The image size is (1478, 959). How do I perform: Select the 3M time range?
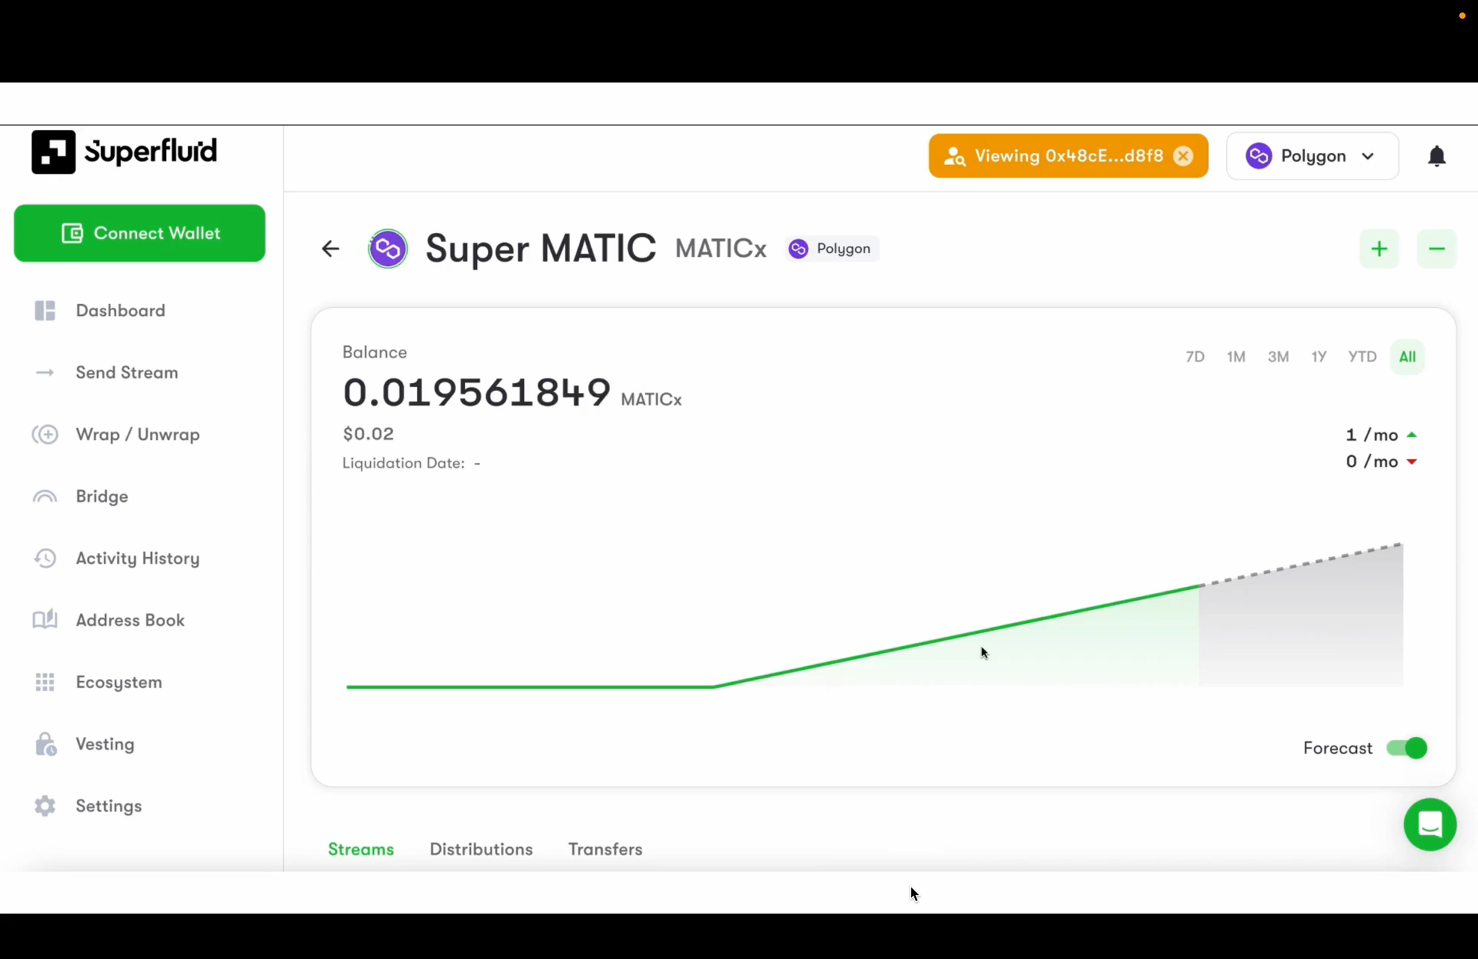(1278, 357)
